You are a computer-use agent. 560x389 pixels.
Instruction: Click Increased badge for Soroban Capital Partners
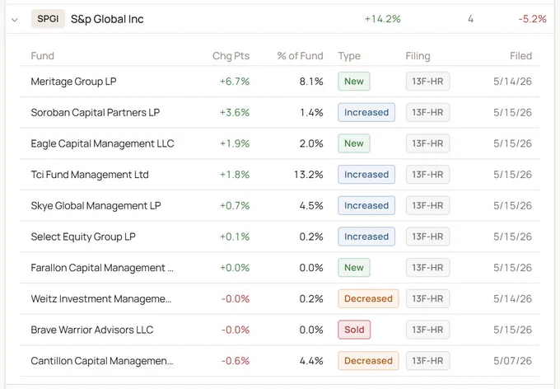(x=366, y=113)
